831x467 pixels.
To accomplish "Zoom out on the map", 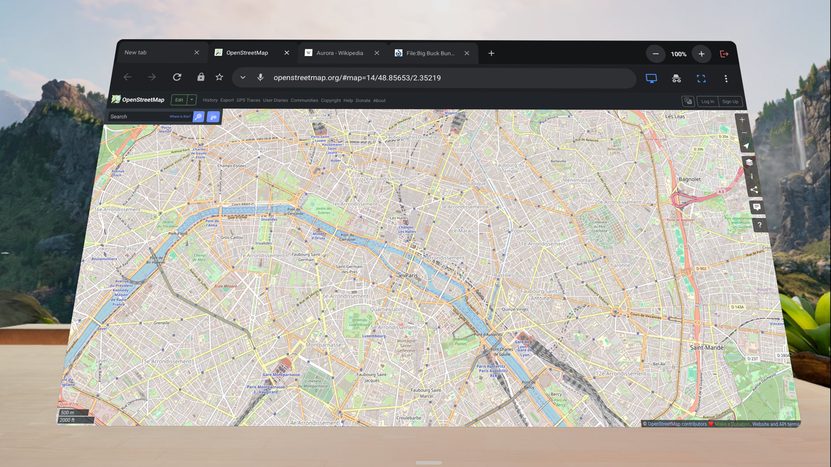I will (x=744, y=133).
